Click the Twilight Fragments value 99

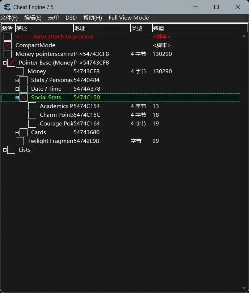point(156,141)
